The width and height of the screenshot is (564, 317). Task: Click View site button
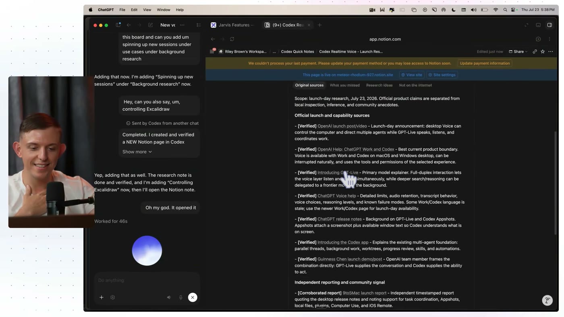point(411,75)
